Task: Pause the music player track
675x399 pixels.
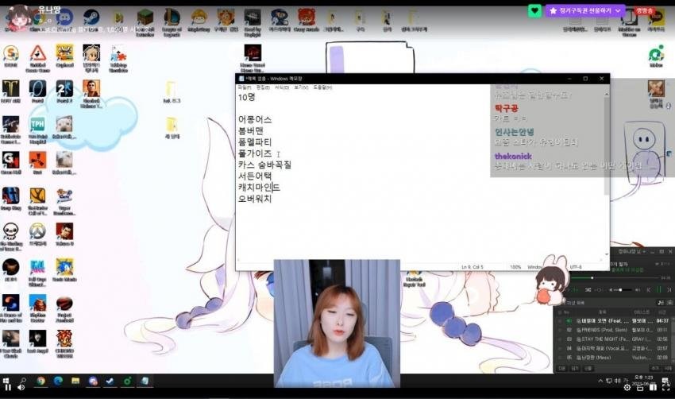Action: [658, 290]
